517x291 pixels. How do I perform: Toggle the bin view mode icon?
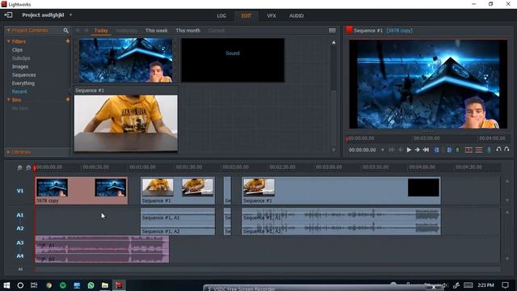pos(332,31)
